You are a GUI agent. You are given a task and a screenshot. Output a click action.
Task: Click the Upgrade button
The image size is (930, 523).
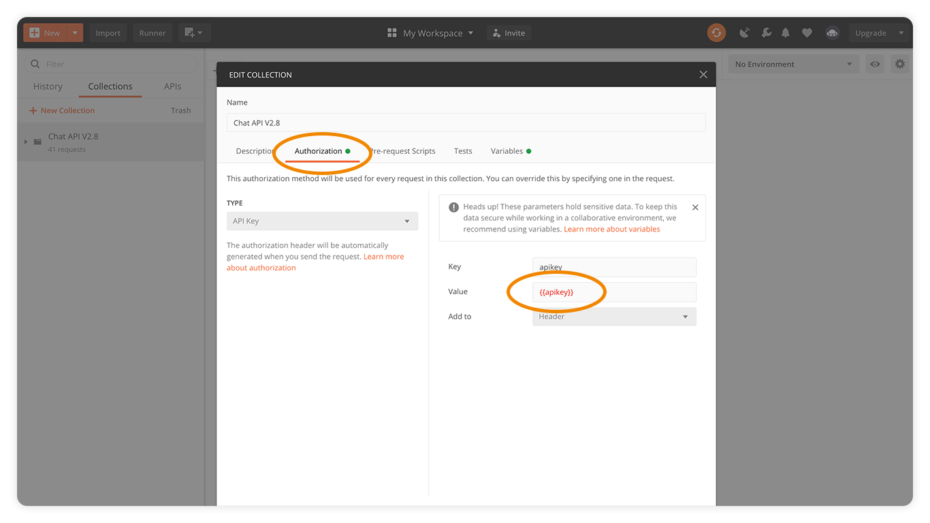point(871,33)
